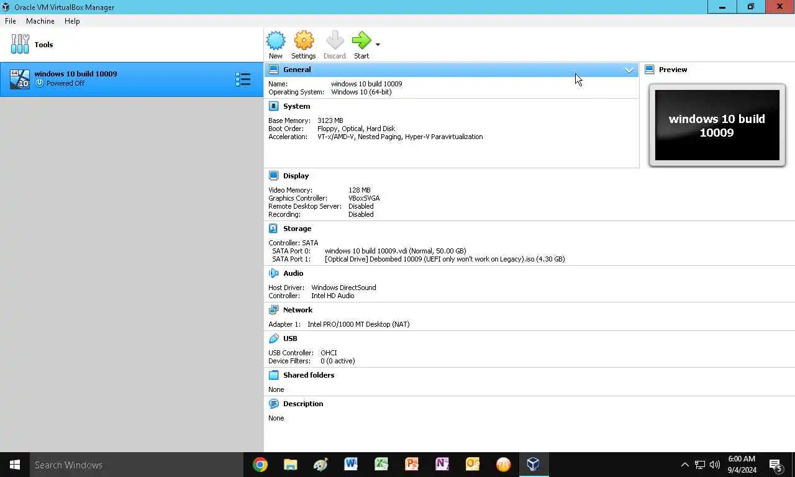This screenshot has width=795, height=477.
Task: Open File Explorer from the taskbar
Action: click(290, 465)
